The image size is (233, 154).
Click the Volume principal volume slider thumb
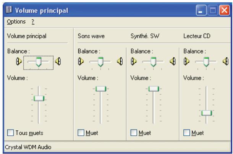pyautogui.click(x=39, y=98)
